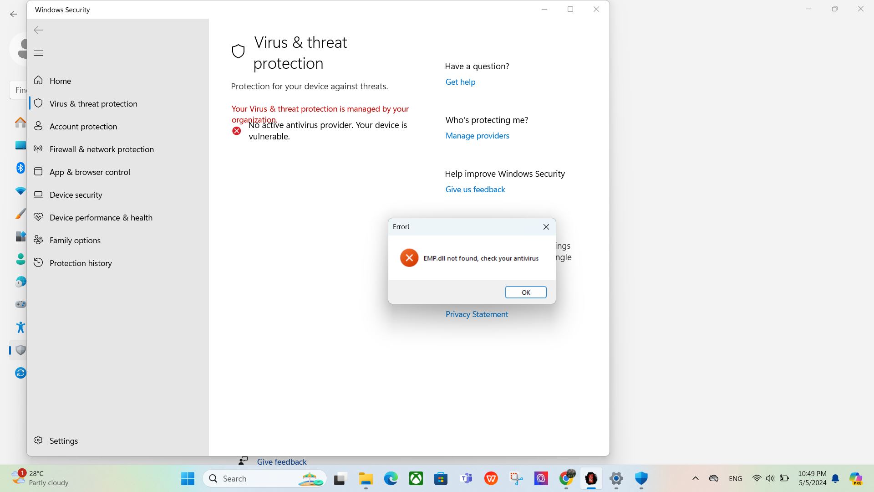Open Firewall & network protection section
The width and height of the screenshot is (874, 492).
pyautogui.click(x=101, y=149)
